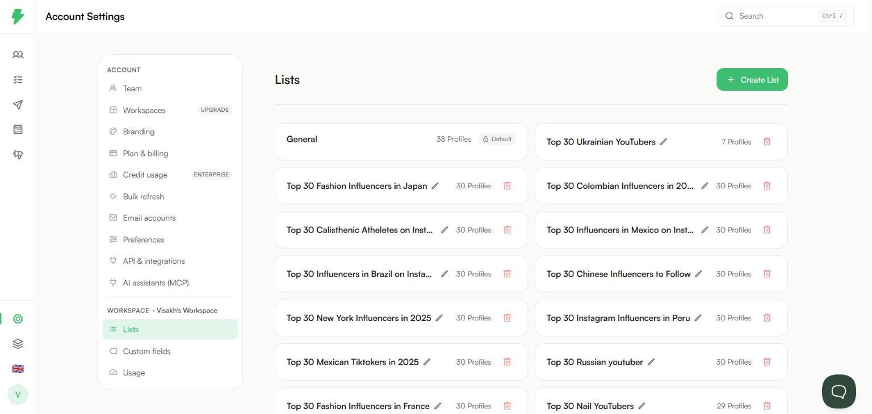872x414 pixels.
Task: Click the UK flag language icon
Action: [18, 369]
